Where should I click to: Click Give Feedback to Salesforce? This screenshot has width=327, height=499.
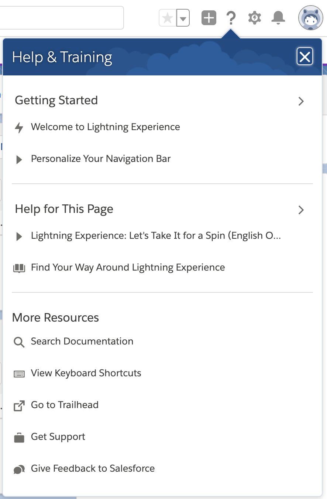click(x=93, y=469)
